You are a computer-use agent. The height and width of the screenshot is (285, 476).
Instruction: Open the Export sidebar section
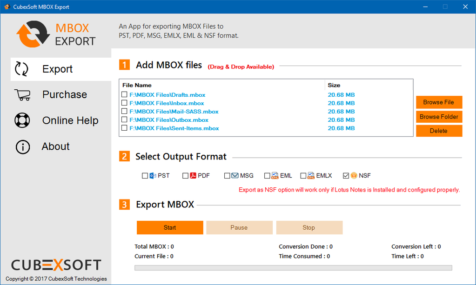coord(60,69)
